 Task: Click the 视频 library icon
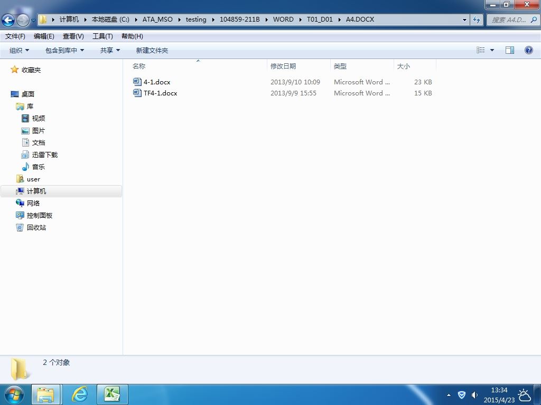click(25, 119)
